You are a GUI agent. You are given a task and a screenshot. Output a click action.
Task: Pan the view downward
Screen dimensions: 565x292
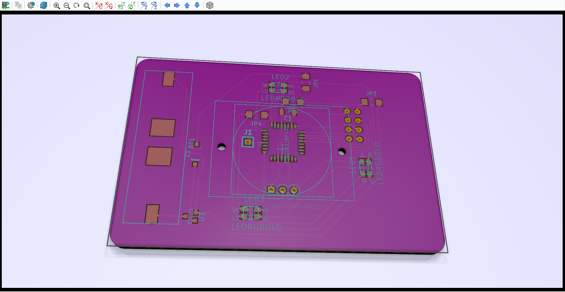pos(196,5)
